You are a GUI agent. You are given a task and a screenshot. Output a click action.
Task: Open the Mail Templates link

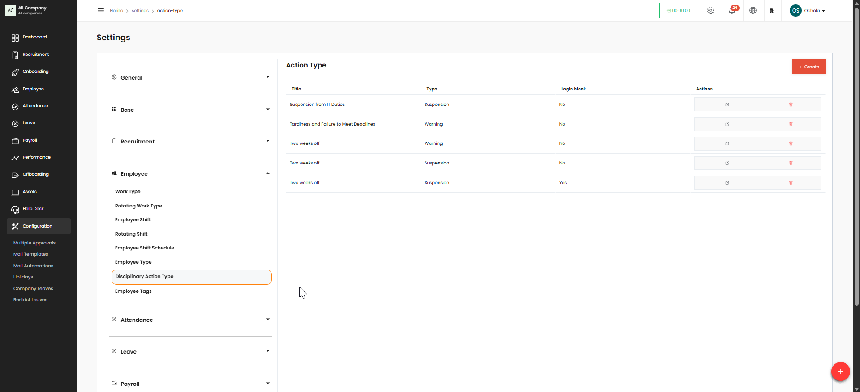pyautogui.click(x=30, y=254)
